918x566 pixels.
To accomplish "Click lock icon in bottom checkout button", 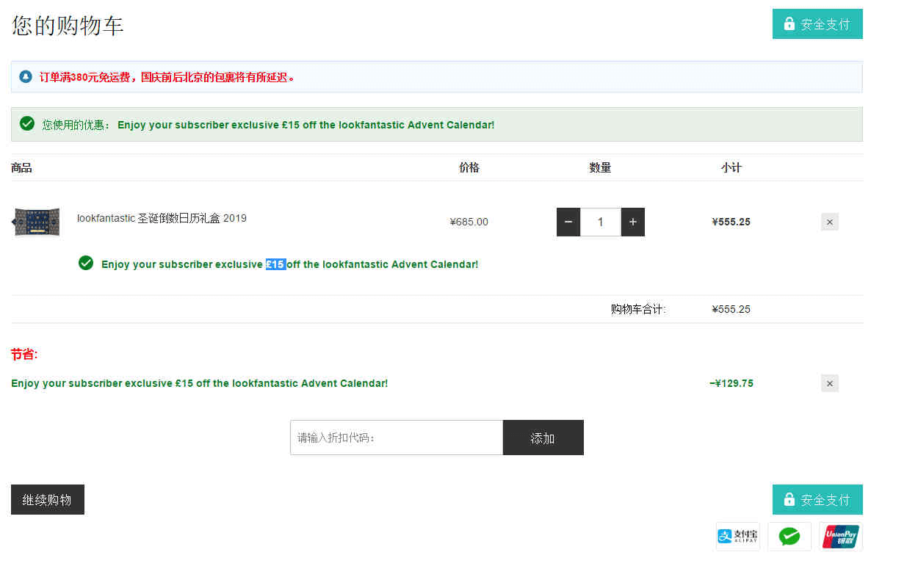I will tap(789, 499).
